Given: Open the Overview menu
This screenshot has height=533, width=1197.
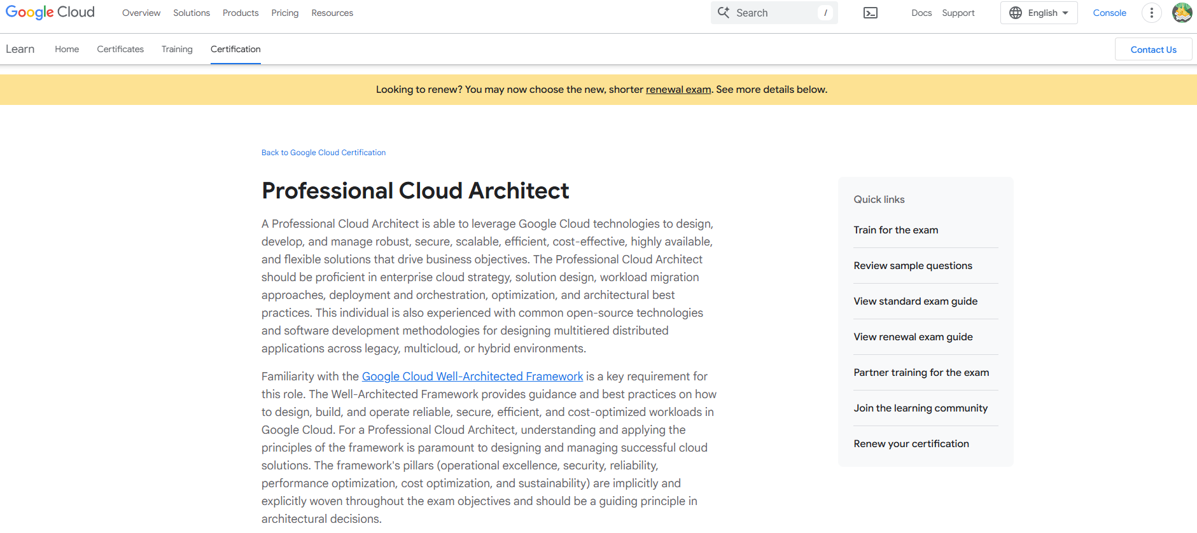Looking at the screenshot, I should pos(141,13).
